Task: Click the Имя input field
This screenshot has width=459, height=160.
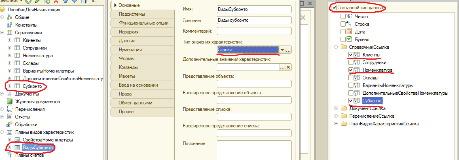Action: [254, 9]
